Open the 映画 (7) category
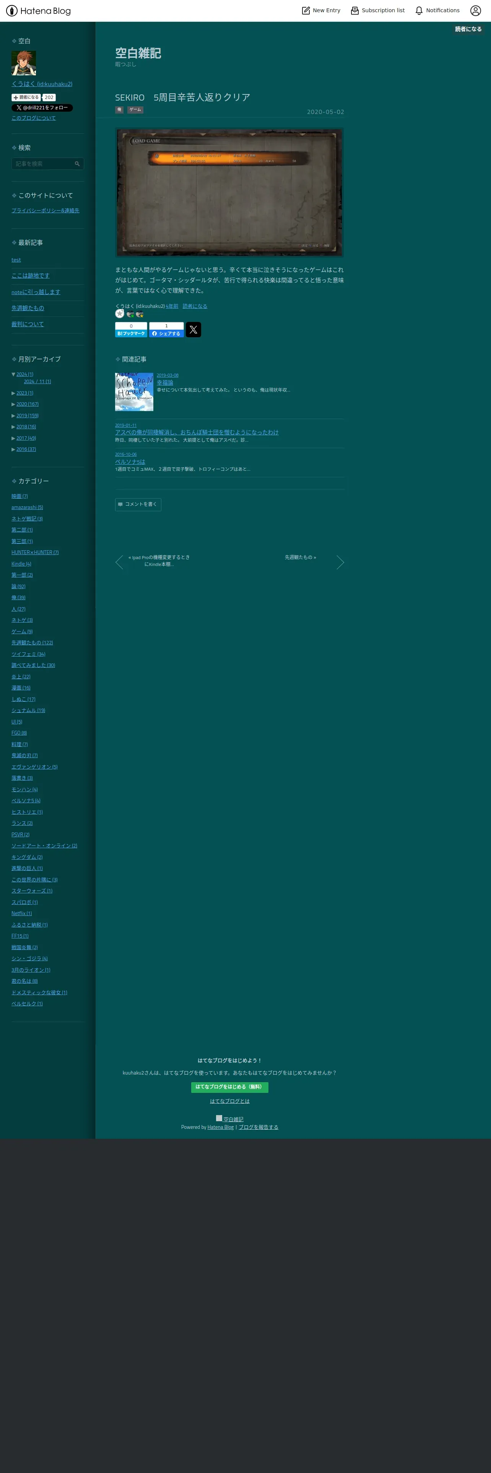 click(20, 496)
